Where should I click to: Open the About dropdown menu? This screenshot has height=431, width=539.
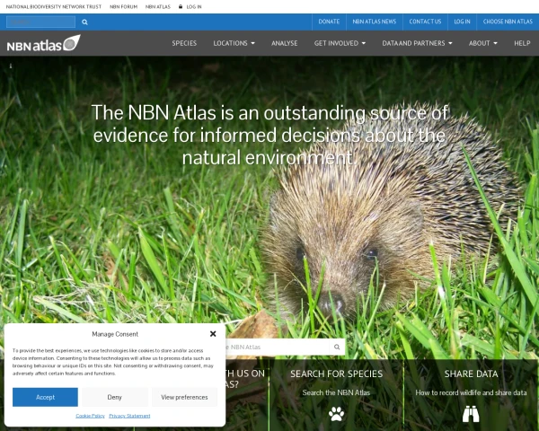coord(482,43)
